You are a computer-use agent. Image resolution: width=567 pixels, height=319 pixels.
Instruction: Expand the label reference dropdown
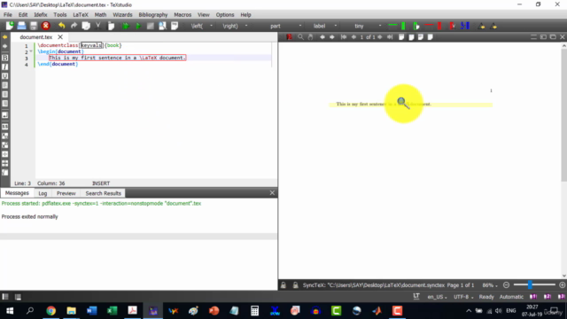click(335, 26)
